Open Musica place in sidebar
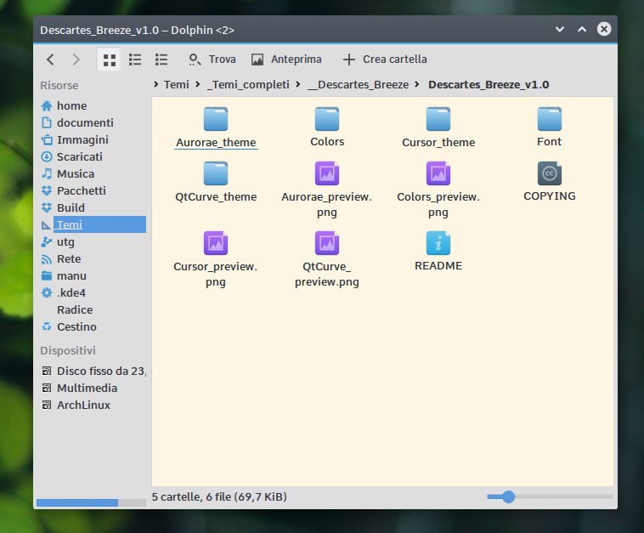644x533 pixels. click(x=93, y=173)
